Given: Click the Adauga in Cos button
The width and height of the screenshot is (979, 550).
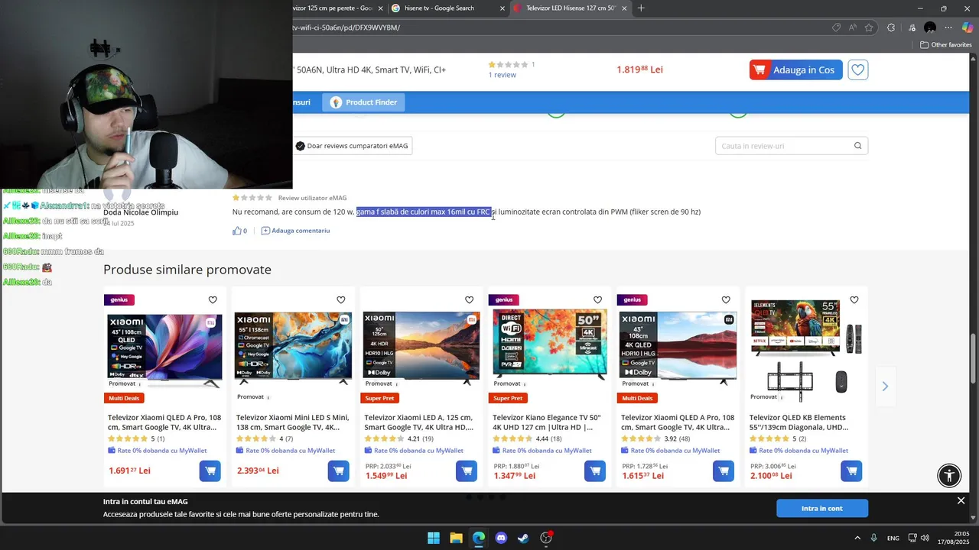Looking at the screenshot, I should click(x=795, y=70).
